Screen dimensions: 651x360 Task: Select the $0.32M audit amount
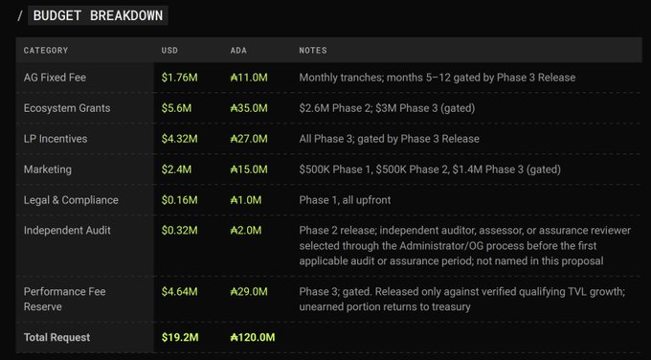[179, 231]
